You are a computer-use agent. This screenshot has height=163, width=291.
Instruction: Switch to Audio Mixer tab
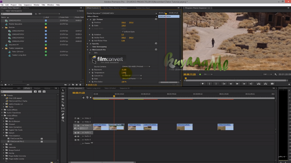point(115,8)
